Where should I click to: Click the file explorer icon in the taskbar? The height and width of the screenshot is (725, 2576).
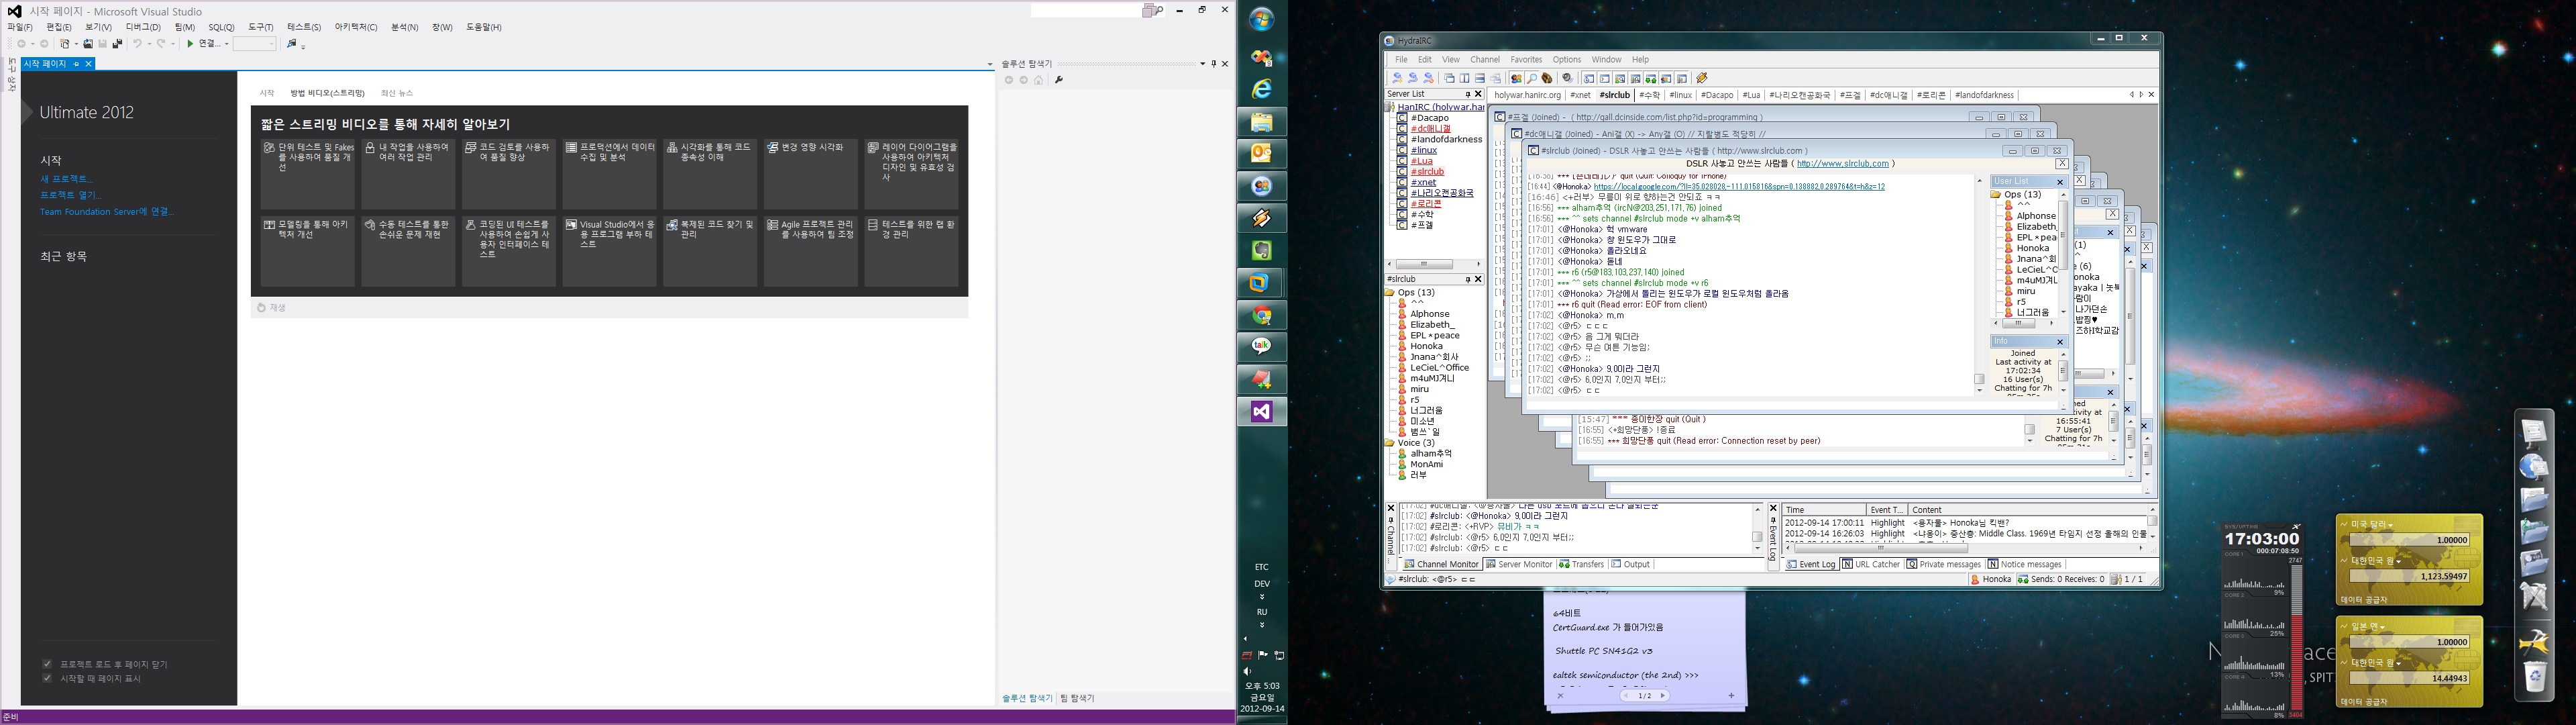coord(1262,122)
